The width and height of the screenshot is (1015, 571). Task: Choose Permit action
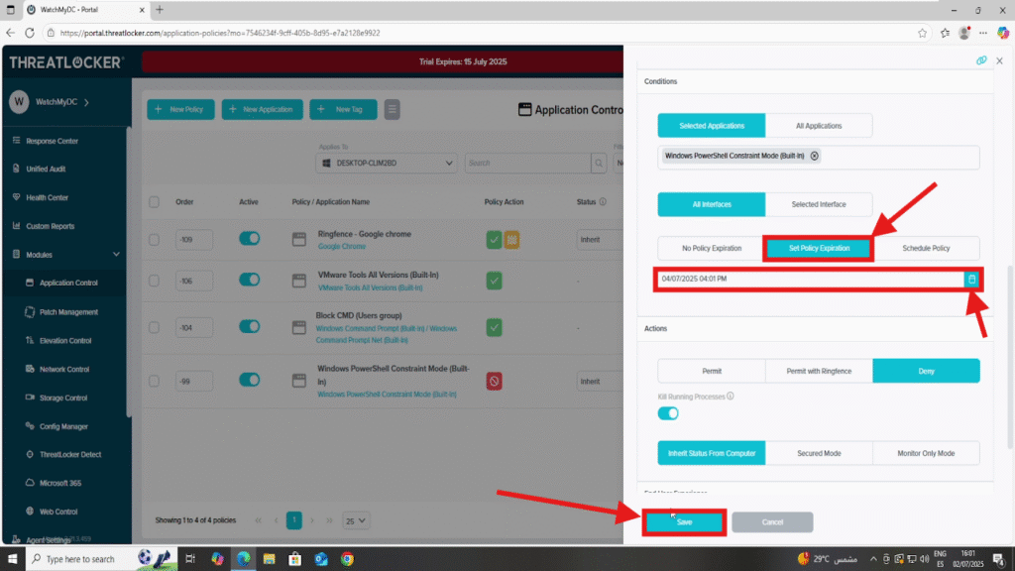712,371
